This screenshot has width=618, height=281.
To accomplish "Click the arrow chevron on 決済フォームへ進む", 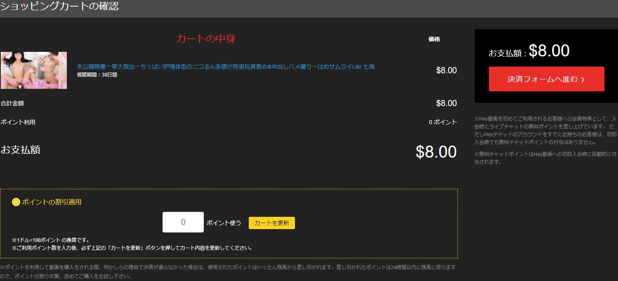I will point(583,80).
